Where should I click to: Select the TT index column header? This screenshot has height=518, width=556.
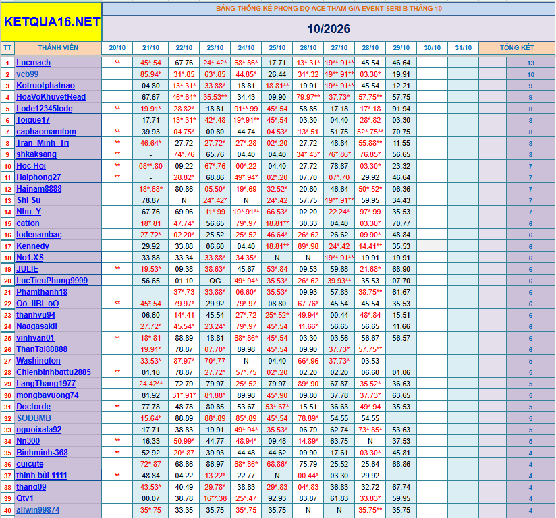7,48
